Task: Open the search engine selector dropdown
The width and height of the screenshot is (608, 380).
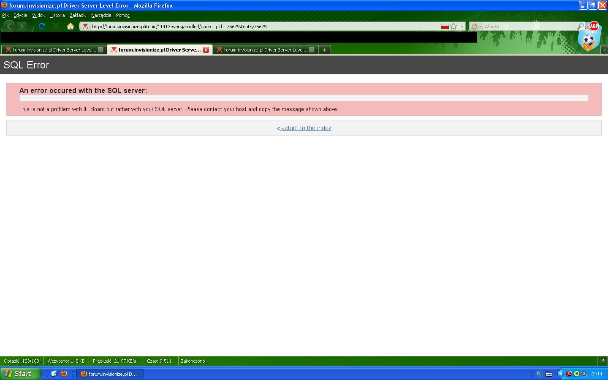Action: point(480,26)
